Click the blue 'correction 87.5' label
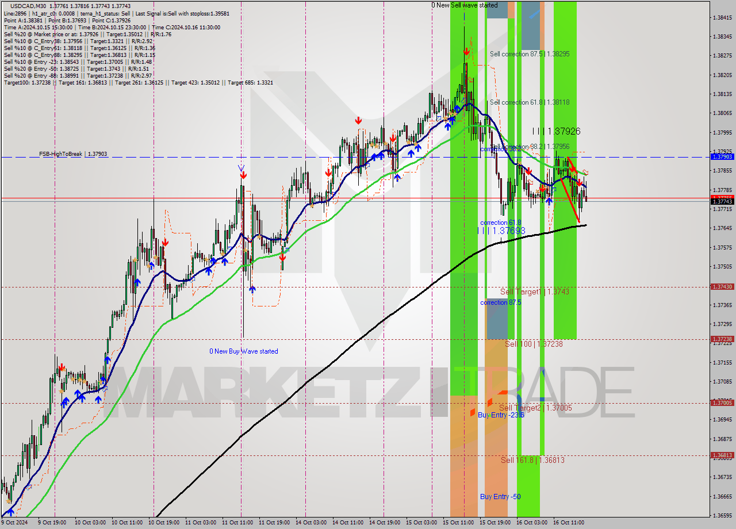This screenshot has width=736, height=529. 501,302
